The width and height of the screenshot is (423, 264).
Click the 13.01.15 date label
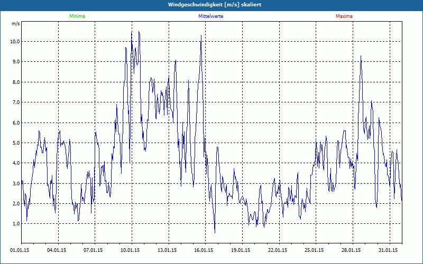167,250
